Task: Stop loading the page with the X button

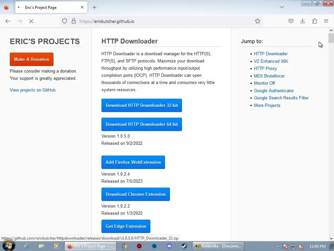Action: tap(31, 21)
